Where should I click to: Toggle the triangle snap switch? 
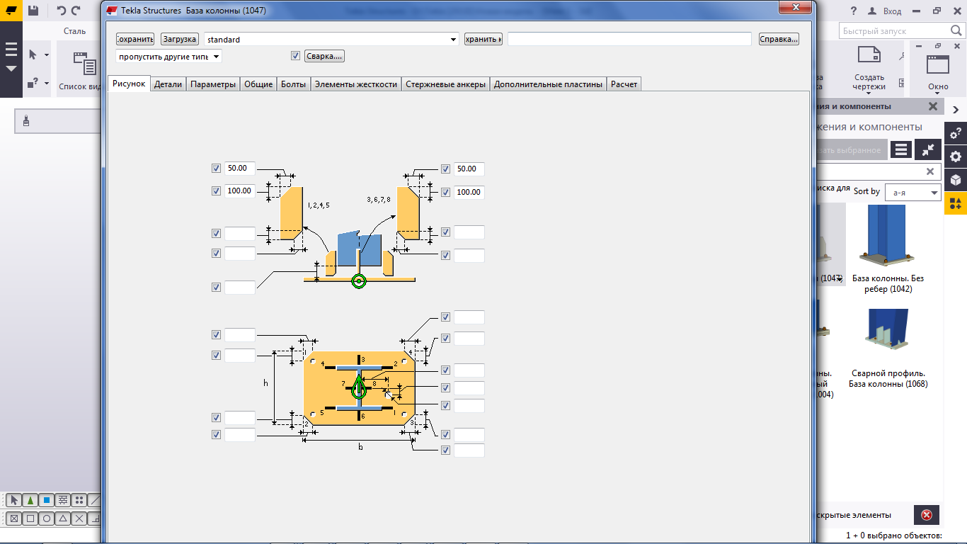click(x=63, y=518)
